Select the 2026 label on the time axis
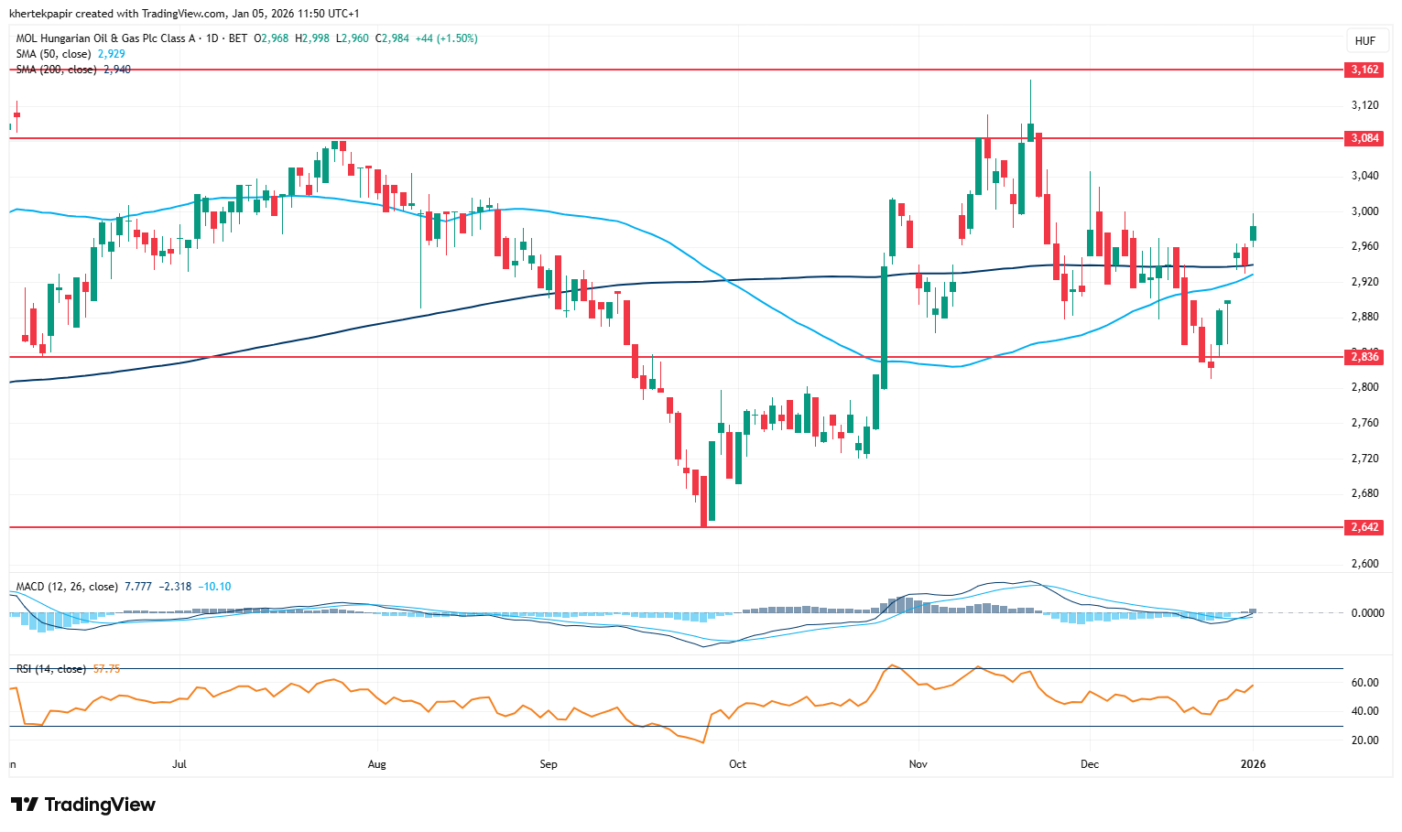The image size is (1402, 832). point(1253,763)
